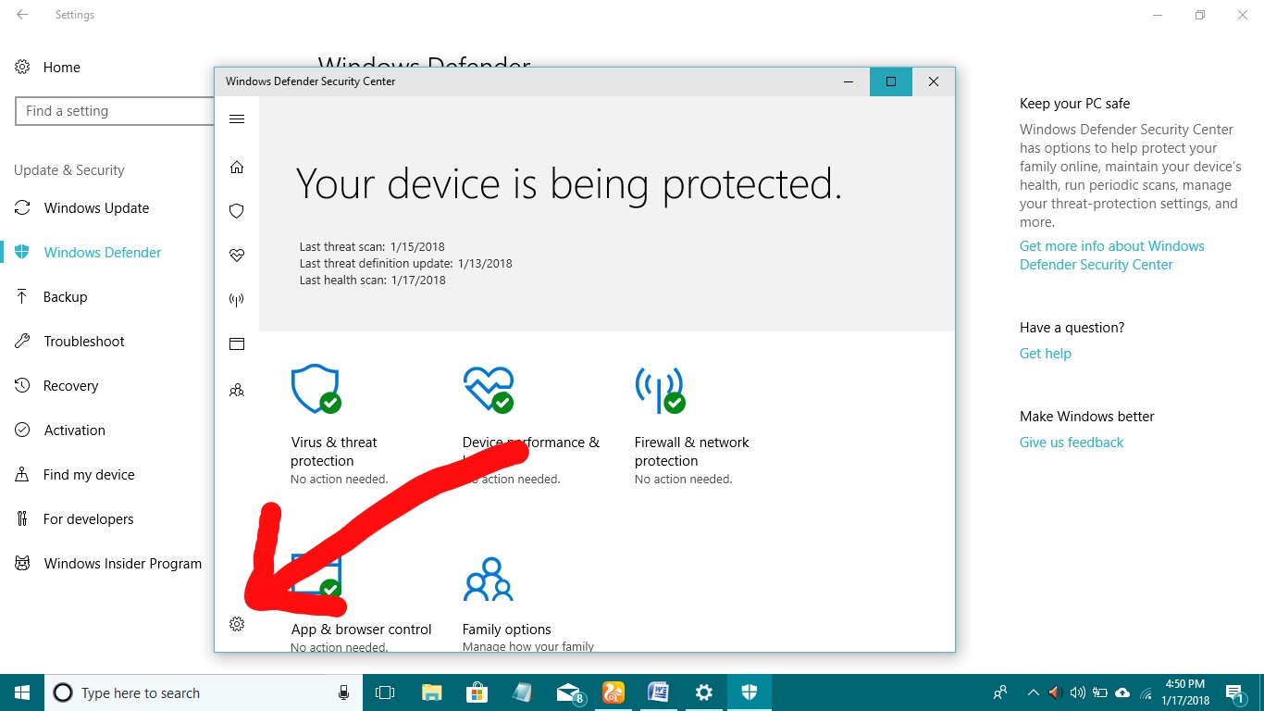Minimize the Windows Defender Security Center window
Screen dimensions: 1264x711
pos(849,81)
